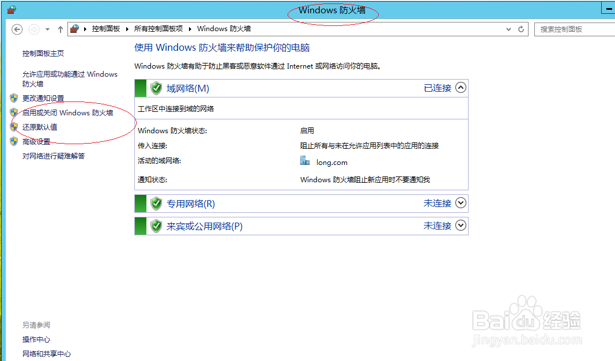615x361 pixels.
Task: Expand breadcrumb arrow after 控制面板
Action: coord(127,29)
